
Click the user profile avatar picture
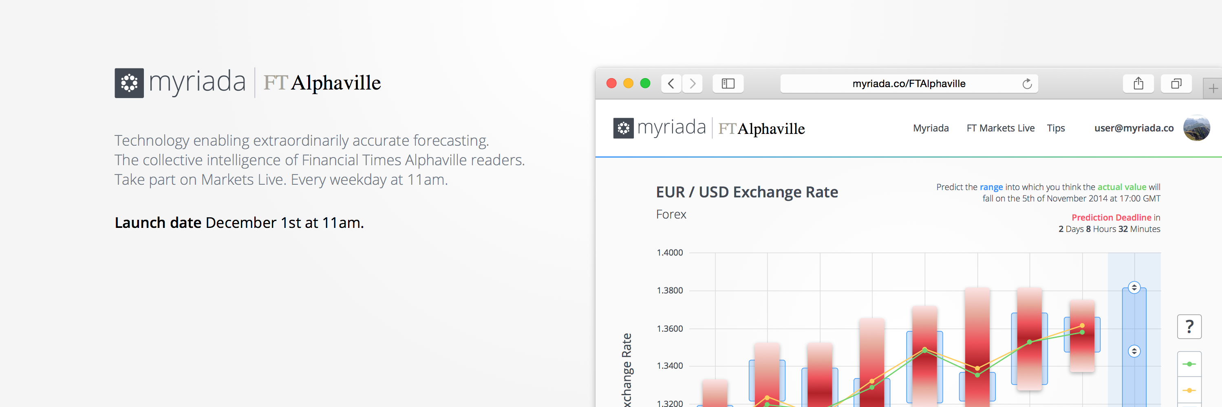pyautogui.click(x=1196, y=128)
